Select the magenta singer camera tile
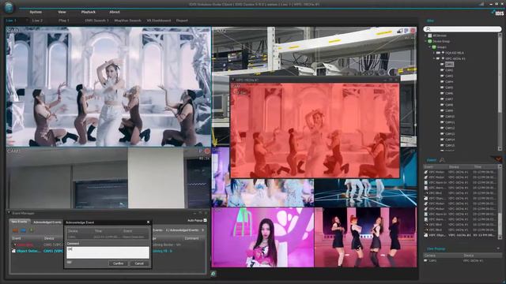Screen dimensions: 506x284 262,237
